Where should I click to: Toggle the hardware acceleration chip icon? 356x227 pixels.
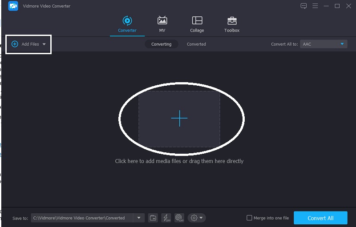tap(179, 218)
